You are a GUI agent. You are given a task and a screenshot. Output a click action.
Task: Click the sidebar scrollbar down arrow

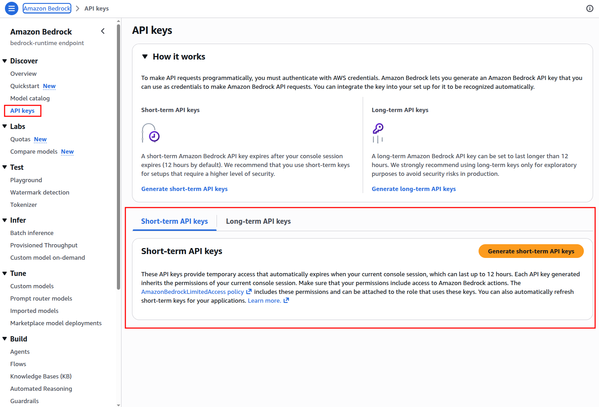pyautogui.click(x=118, y=405)
